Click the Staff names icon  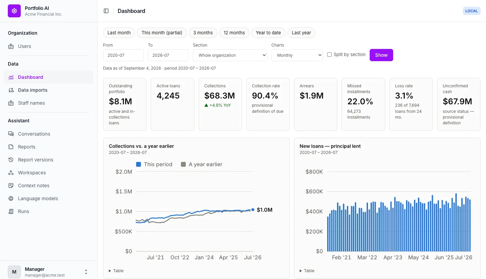tap(11, 103)
